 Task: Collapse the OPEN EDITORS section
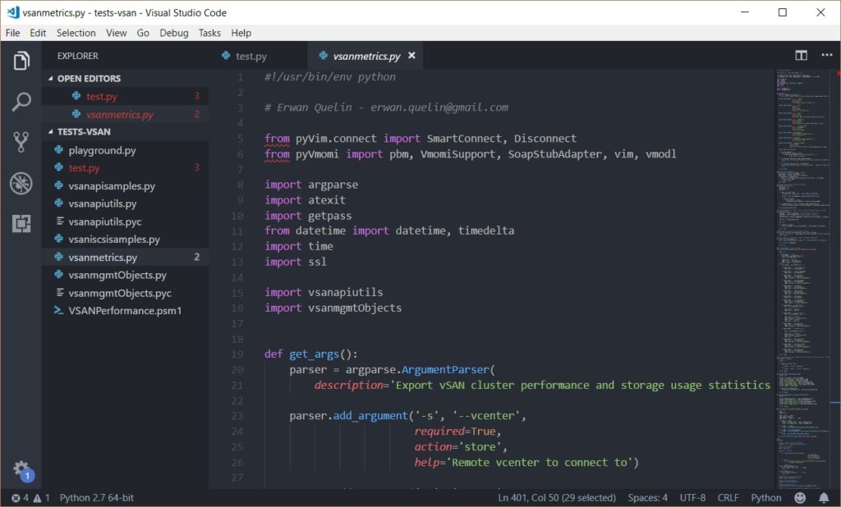coord(50,78)
